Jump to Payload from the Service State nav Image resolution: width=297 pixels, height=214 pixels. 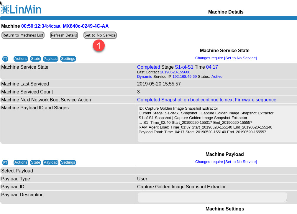coord(50,59)
